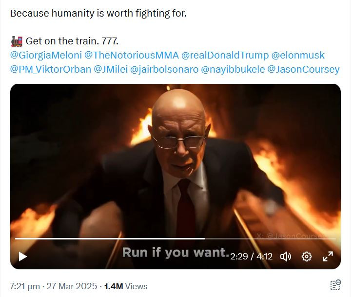Screen dimensions: 353x297
Task: Open the @jairbolsonaro mention
Action: (x=164, y=69)
